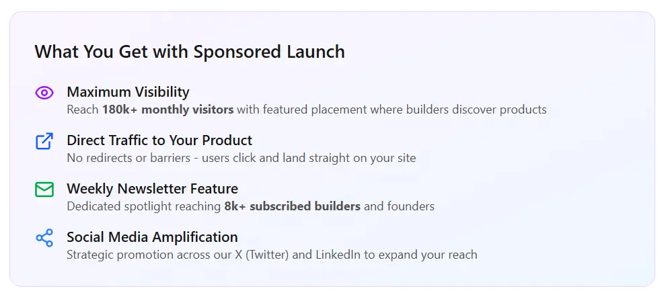Click the bold '8k+ subscribed builders' text
The width and height of the screenshot is (662, 299).
click(292, 206)
